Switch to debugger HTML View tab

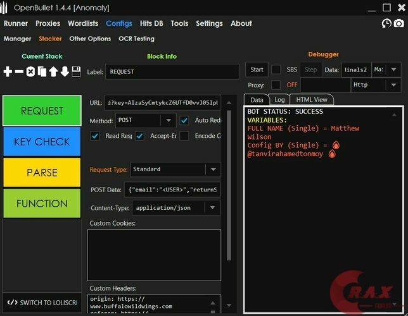(x=312, y=100)
